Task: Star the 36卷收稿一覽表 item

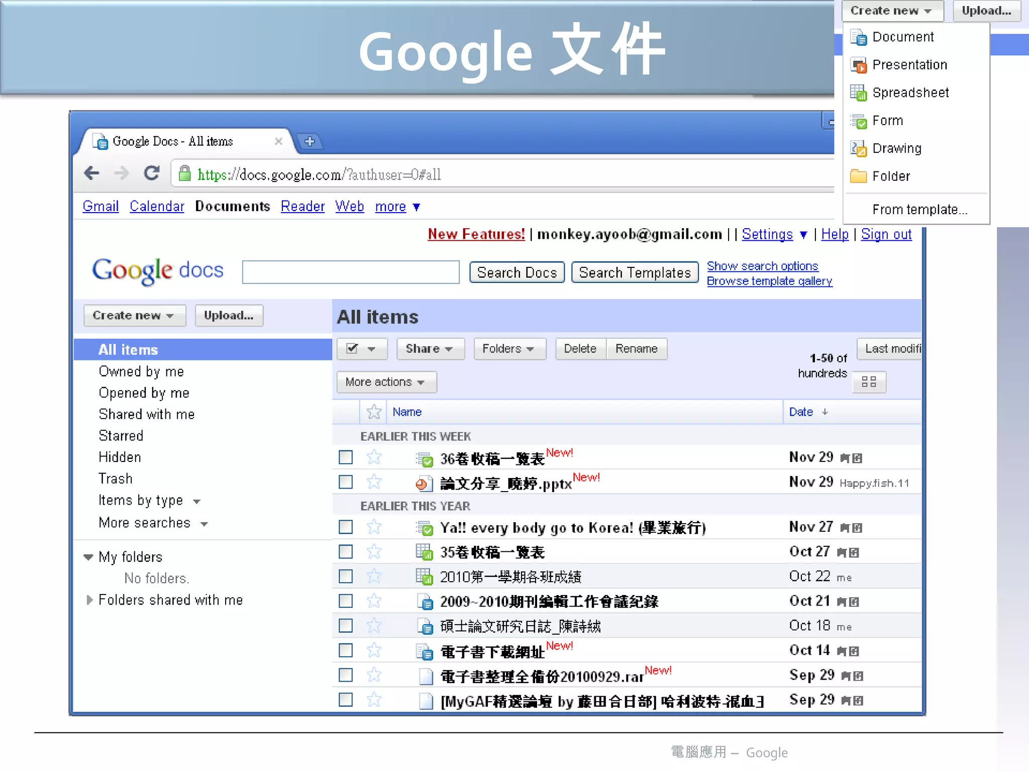Action: click(x=374, y=457)
